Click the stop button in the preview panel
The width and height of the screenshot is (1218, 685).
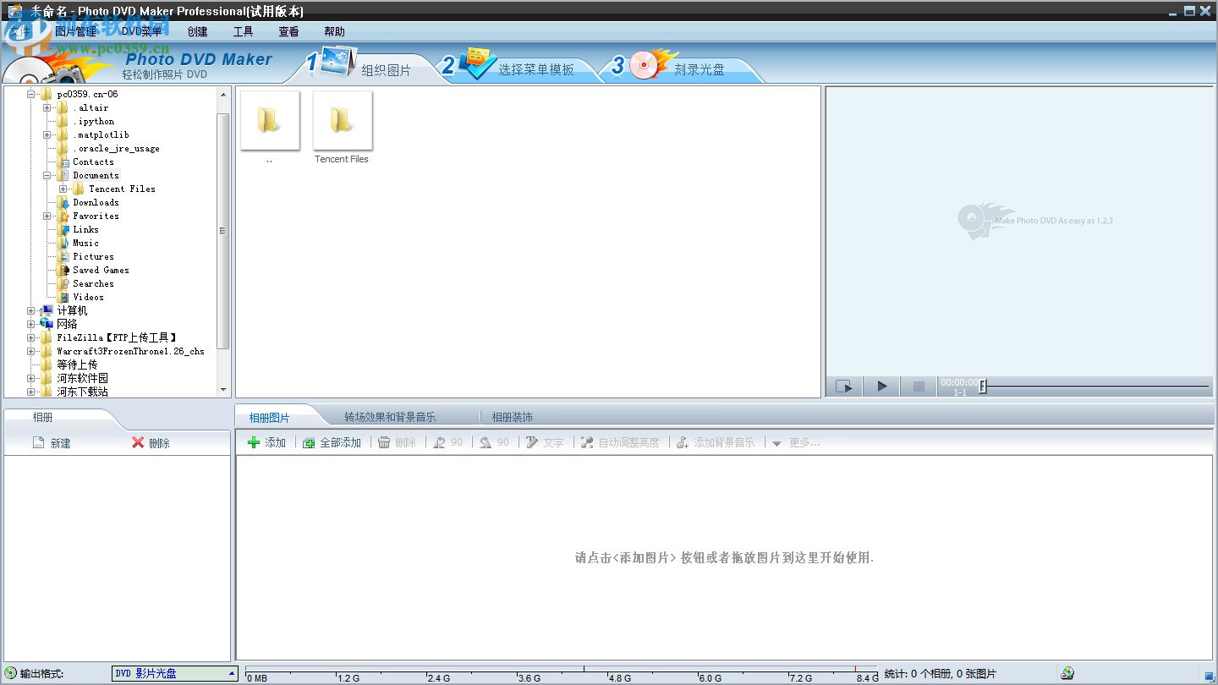point(918,386)
